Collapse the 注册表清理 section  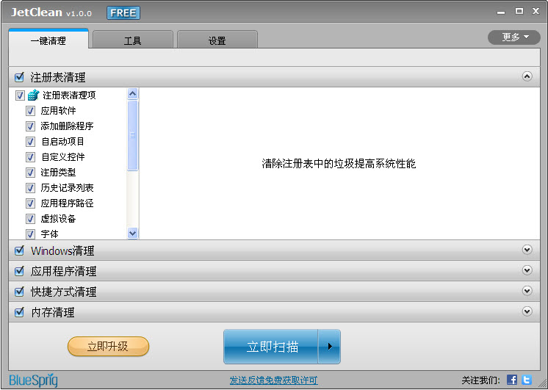point(527,76)
